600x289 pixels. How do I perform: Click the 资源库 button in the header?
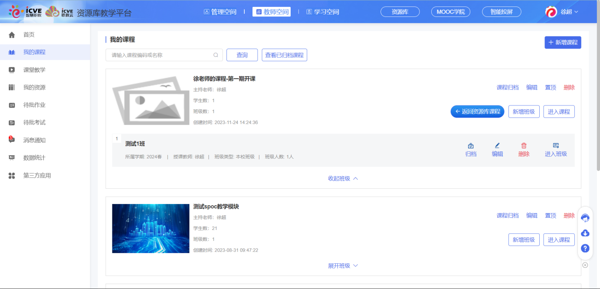(400, 12)
